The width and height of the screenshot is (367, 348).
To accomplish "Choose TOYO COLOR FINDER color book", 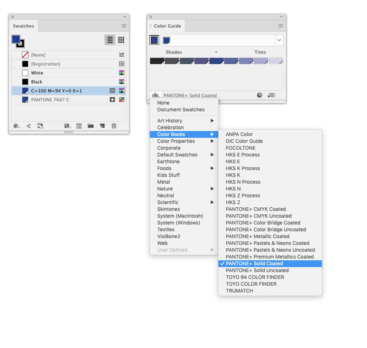I will [270, 284].
